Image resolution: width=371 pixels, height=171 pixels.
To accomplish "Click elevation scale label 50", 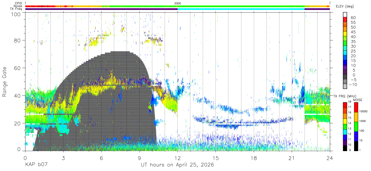I will coord(353,27).
